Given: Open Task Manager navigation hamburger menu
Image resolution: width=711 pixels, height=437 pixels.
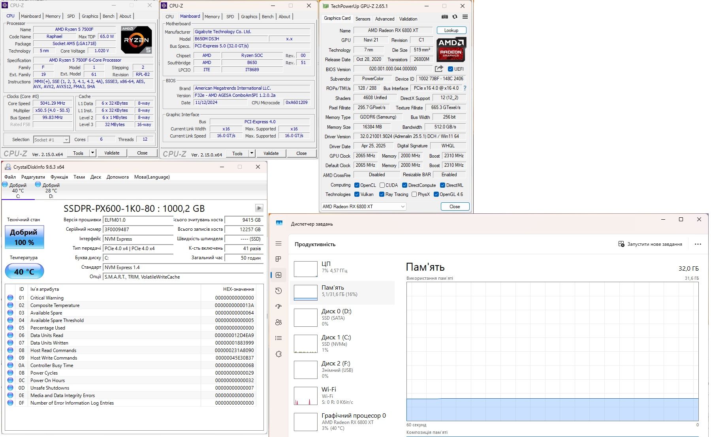Looking at the screenshot, I should click(x=278, y=243).
